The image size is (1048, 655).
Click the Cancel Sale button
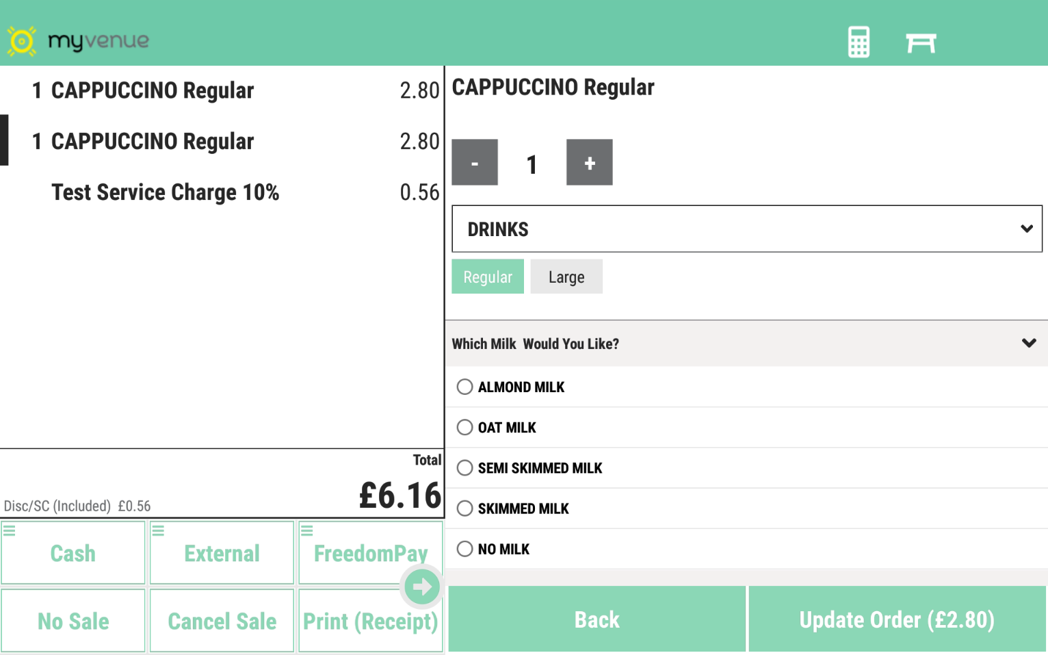222,621
